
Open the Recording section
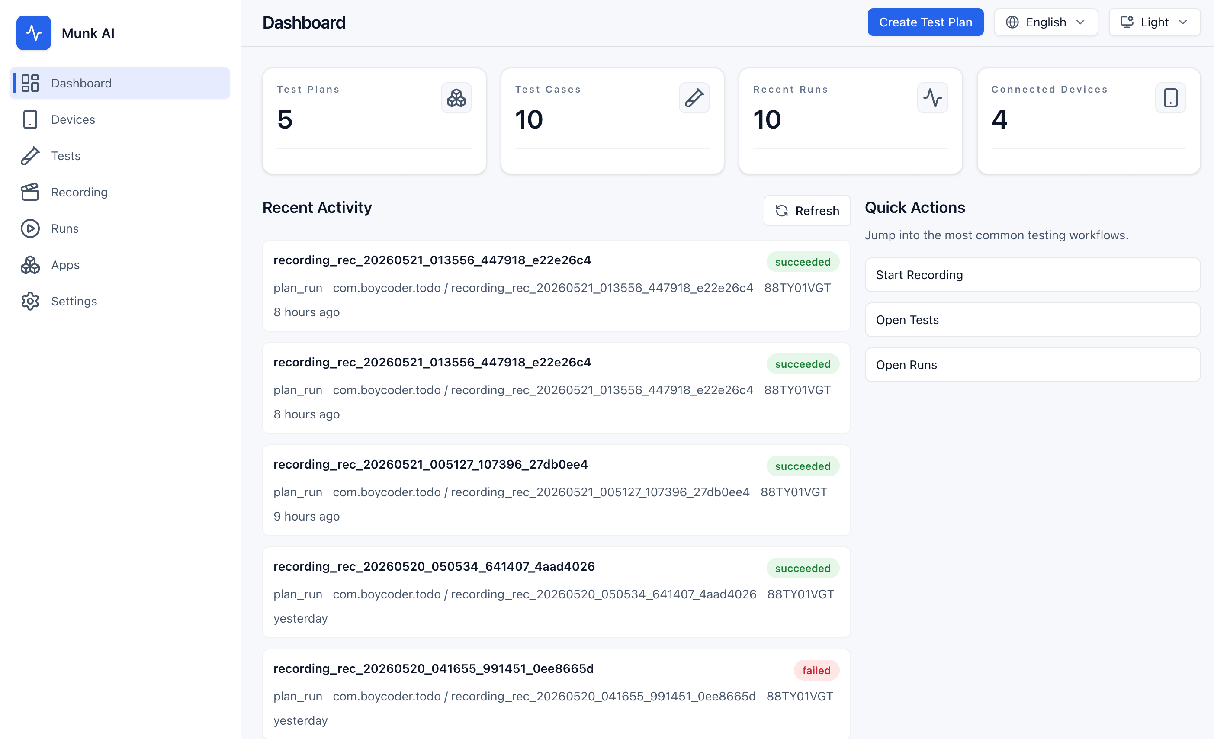point(120,192)
